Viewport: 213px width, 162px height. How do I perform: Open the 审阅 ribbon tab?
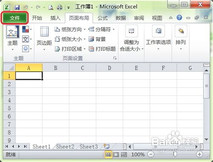(139, 18)
